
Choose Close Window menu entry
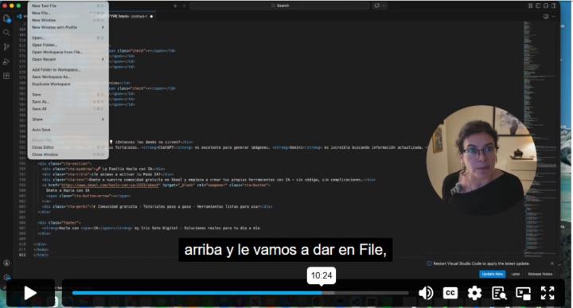coord(68,154)
